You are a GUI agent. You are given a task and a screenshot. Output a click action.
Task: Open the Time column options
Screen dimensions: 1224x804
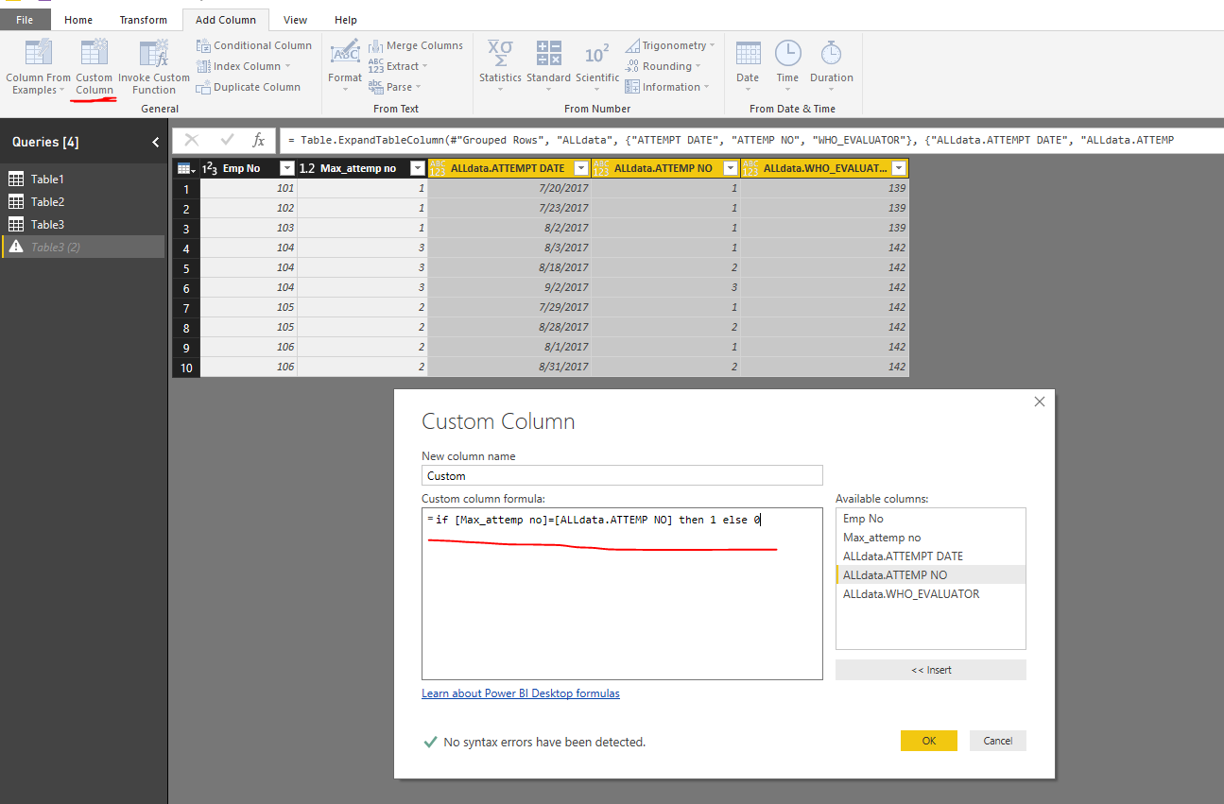(x=787, y=64)
